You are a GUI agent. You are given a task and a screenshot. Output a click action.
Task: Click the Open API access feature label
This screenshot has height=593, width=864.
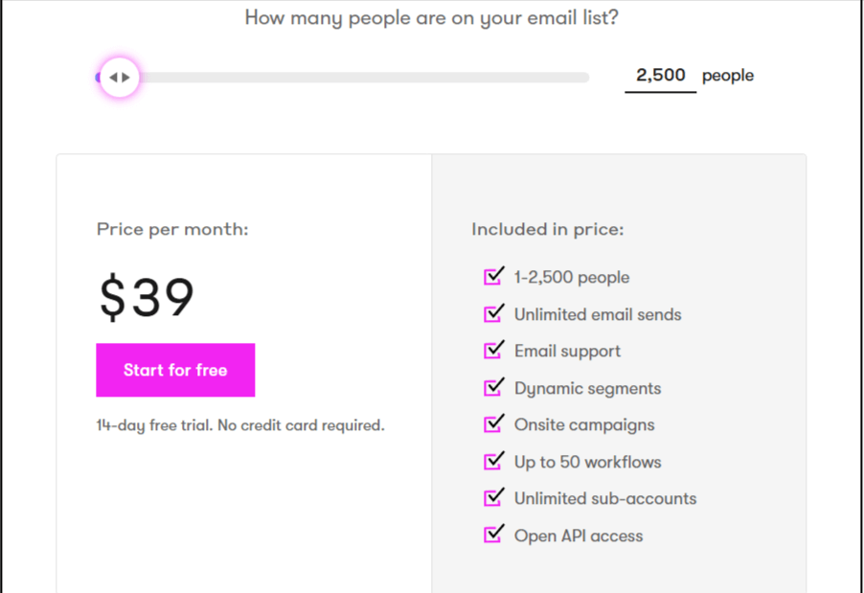(577, 535)
